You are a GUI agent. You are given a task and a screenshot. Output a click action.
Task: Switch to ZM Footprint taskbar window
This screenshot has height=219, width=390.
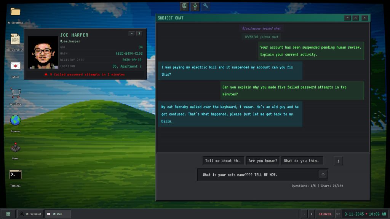pyautogui.click(x=30, y=214)
